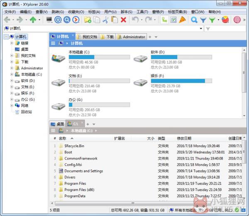249x216 pixels.
Task: Sort by the 大小 column header
Action: [151, 138]
